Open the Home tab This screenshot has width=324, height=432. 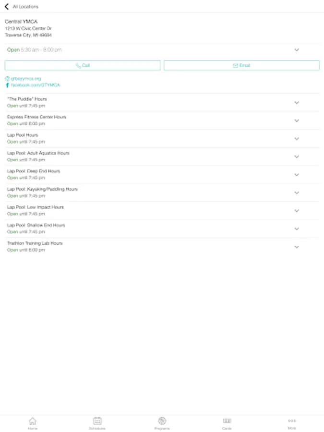[33, 423]
